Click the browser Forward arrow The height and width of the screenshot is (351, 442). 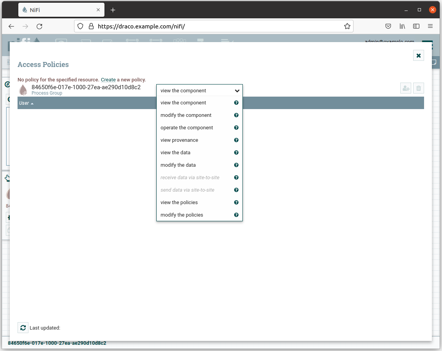coord(25,26)
